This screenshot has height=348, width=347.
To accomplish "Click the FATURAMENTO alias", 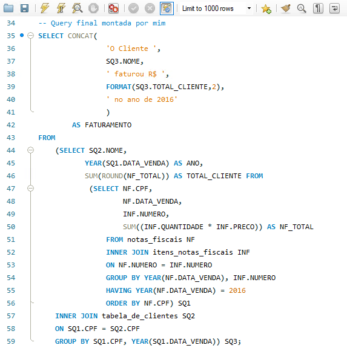I will 108,125.
